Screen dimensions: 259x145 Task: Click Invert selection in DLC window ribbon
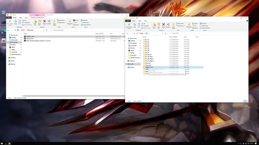(205, 28)
